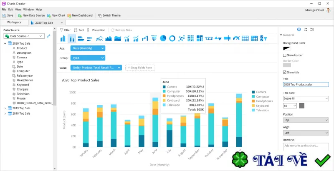Viewport: 334px width, 171px height.
Task: Collapse the General section
Action: click(281, 35)
